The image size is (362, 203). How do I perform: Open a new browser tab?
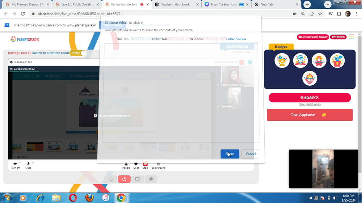(x=307, y=4)
